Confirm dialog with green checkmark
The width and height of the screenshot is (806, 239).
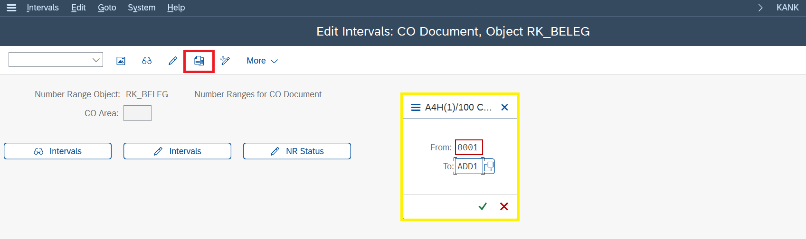[483, 206]
